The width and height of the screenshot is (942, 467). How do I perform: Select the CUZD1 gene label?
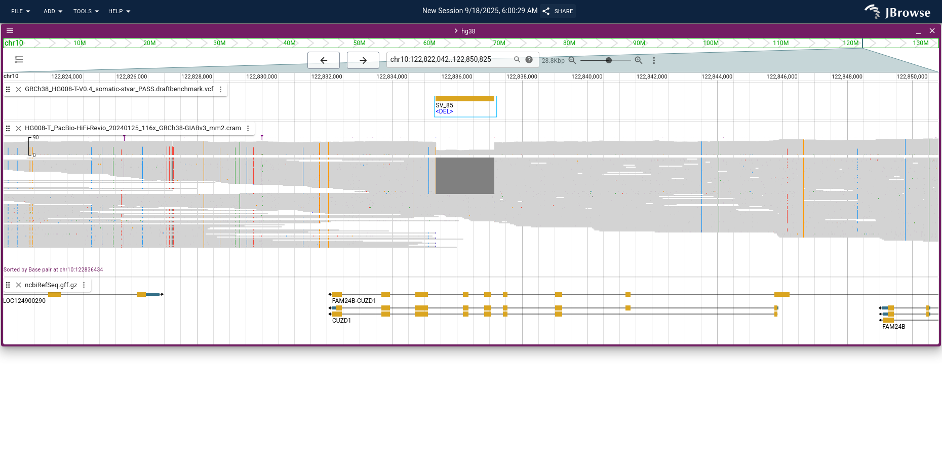pyautogui.click(x=341, y=321)
